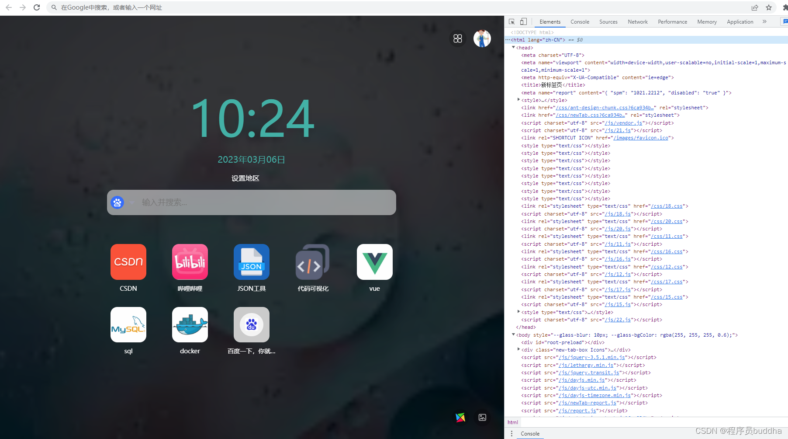This screenshot has width=788, height=439.
Task: Open the Console drawer tab at bottom
Action: pos(530,434)
